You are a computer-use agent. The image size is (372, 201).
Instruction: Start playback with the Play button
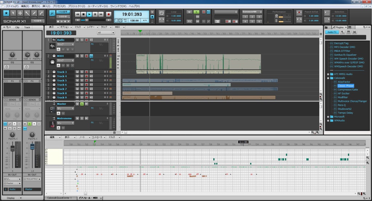(89, 14)
